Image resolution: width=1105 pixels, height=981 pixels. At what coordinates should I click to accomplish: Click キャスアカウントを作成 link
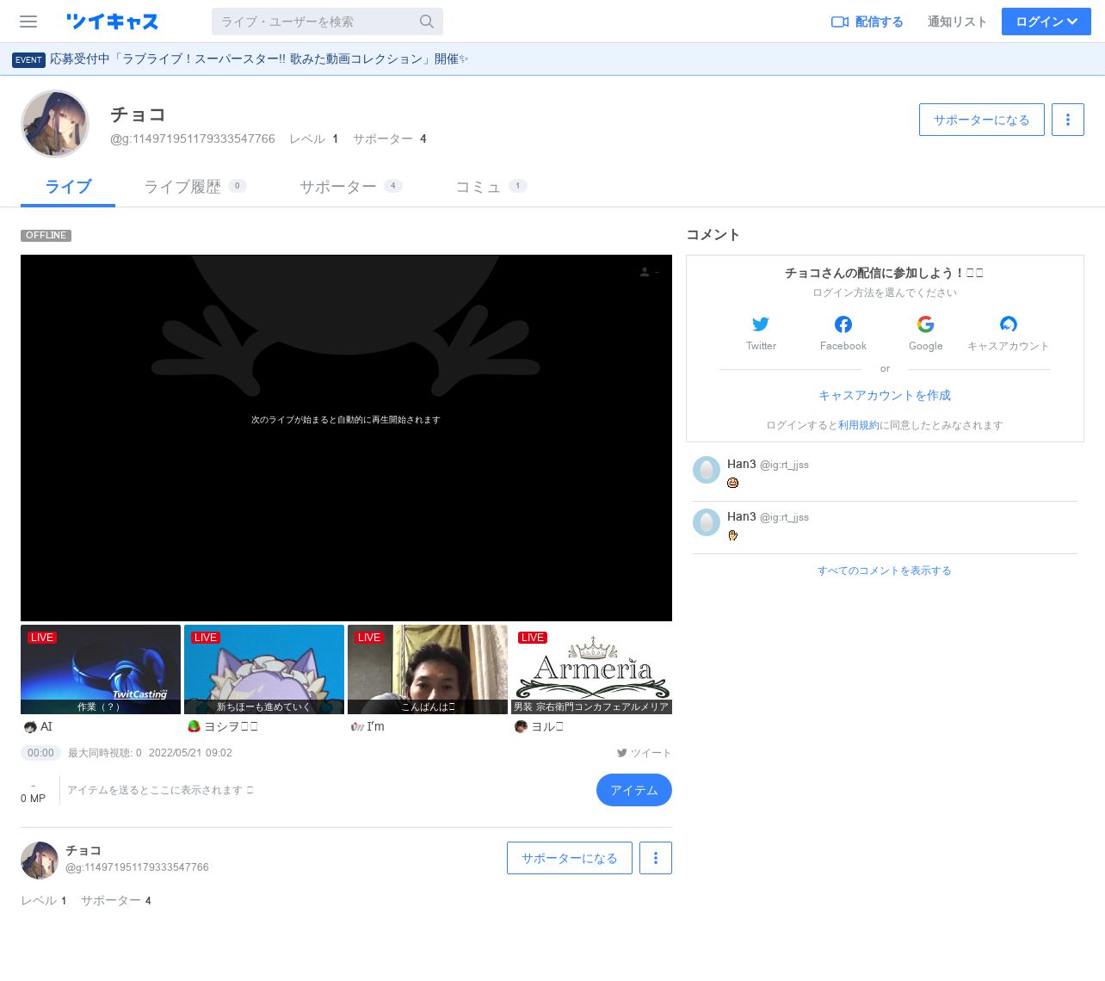tap(884, 395)
